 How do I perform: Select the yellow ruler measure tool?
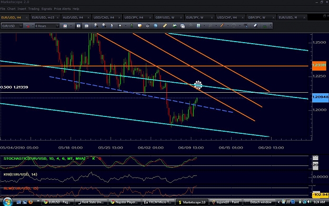(165, 26)
